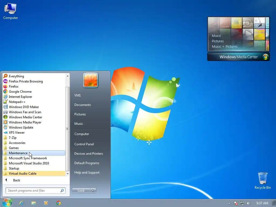Expand the Microsoft Sync Framework folder
The height and width of the screenshot is (207, 276).
tap(34, 158)
